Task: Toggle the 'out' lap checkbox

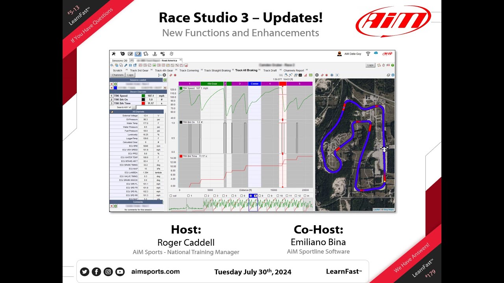Action: (171, 196)
